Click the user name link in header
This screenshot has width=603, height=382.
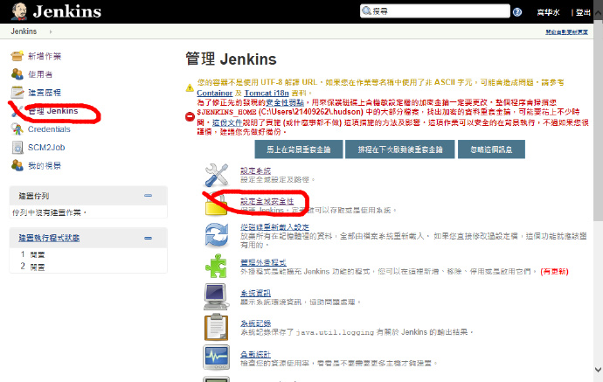point(548,12)
